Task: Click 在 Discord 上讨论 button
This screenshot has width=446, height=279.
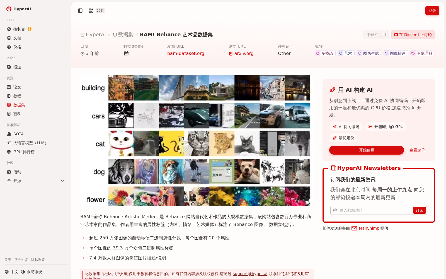Action: pos(413,35)
